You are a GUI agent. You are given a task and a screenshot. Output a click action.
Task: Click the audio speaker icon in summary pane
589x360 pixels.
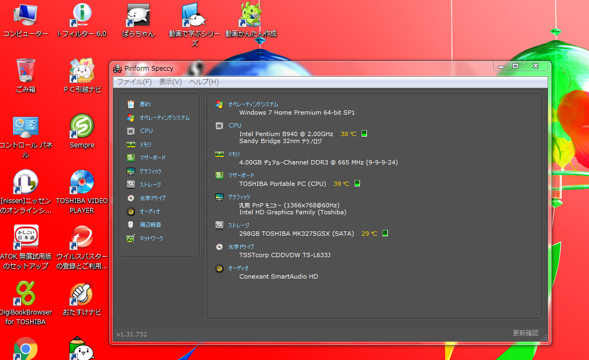[x=219, y=268]
